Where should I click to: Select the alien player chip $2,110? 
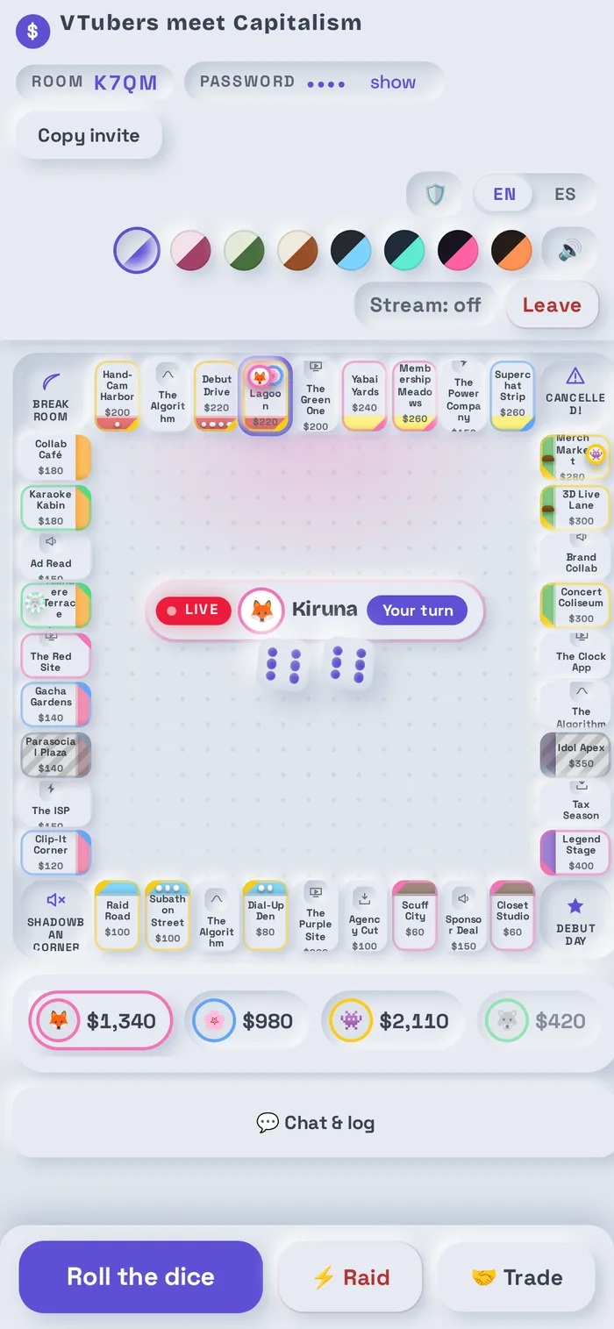coord(394,1021)
